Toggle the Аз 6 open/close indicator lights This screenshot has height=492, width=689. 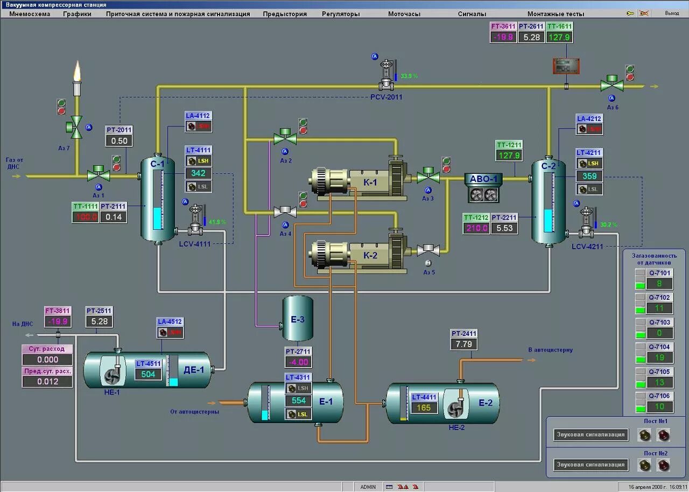[x=630, y=73]
